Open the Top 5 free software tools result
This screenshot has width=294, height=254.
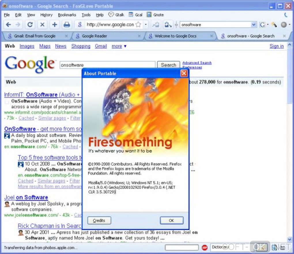[x=50, y=157]
